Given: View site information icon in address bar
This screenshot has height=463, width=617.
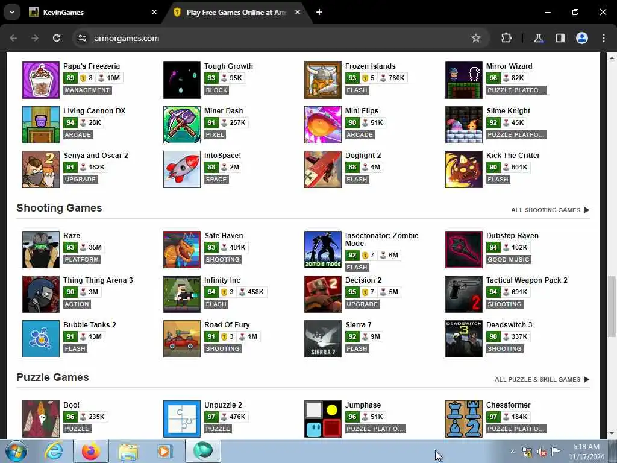Looking at the screenshot, I should point(82,38).
